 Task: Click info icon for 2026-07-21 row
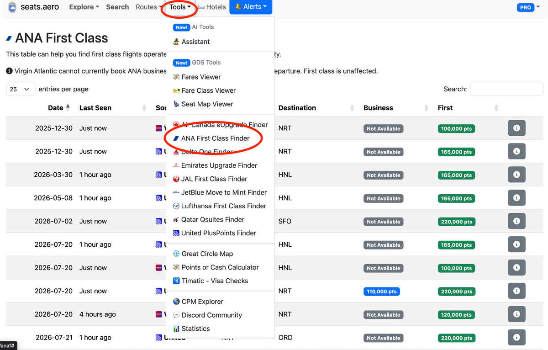point(516,338)
